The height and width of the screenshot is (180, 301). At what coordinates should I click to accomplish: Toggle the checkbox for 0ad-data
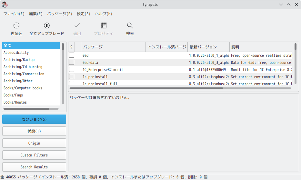(72, 62)
